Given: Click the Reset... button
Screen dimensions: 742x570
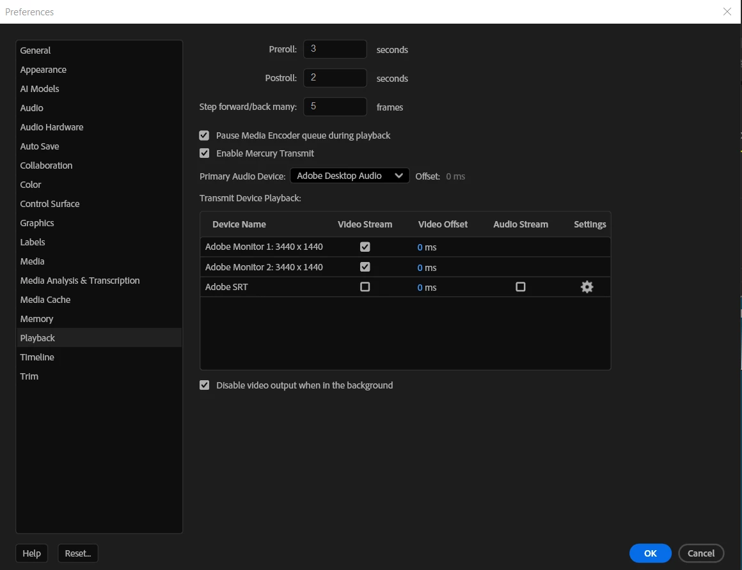Looking at the screenshot, I should 77,553.
